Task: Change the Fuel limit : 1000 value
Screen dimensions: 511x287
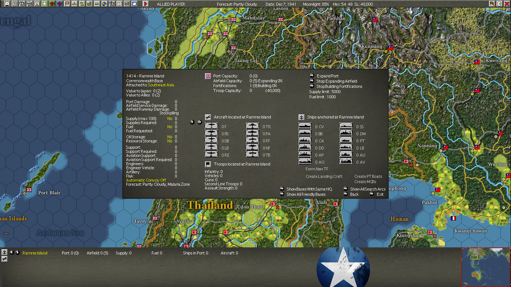Action: click(322, 97)
